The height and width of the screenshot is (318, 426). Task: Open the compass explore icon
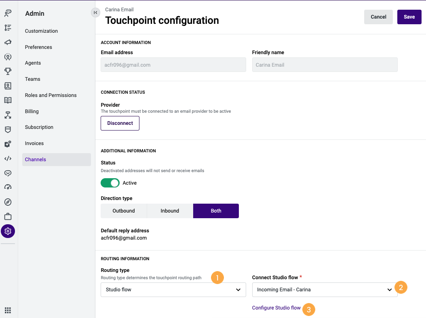pos(8,202)
